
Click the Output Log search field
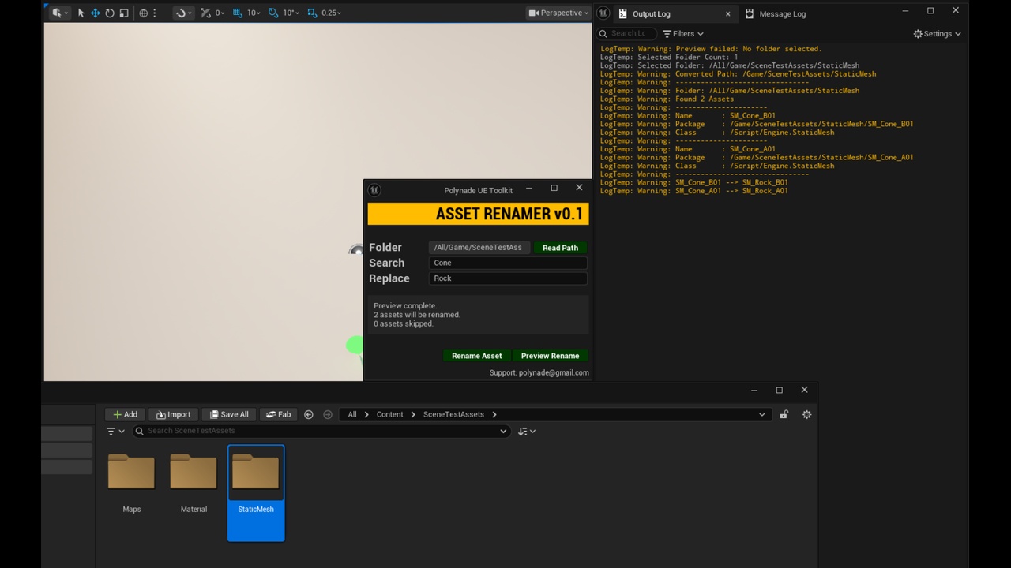pos(627,33)
